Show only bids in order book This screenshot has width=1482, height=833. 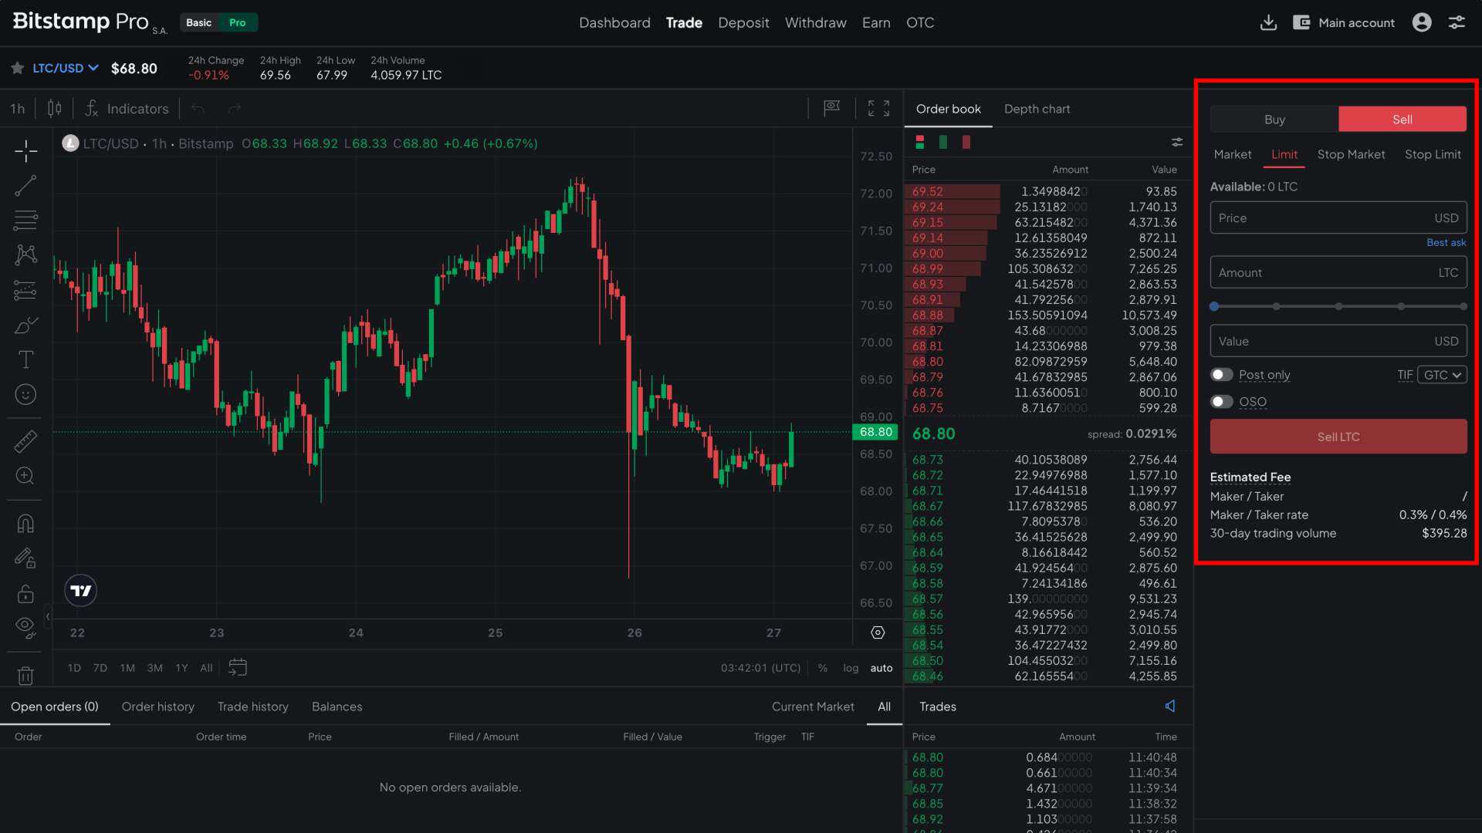(943, 142)
